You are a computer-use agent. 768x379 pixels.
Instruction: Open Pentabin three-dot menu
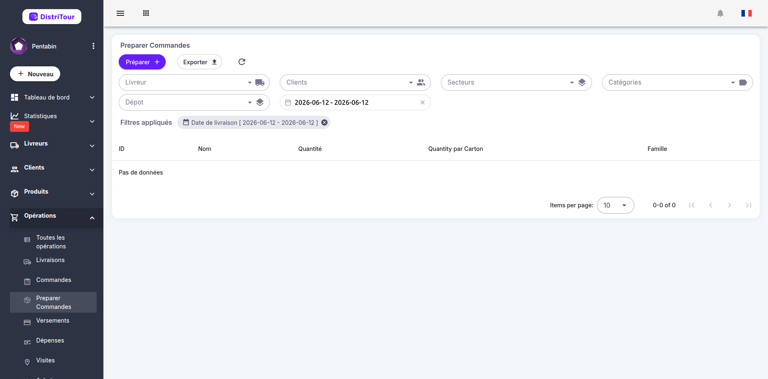(x=93, y=46)
